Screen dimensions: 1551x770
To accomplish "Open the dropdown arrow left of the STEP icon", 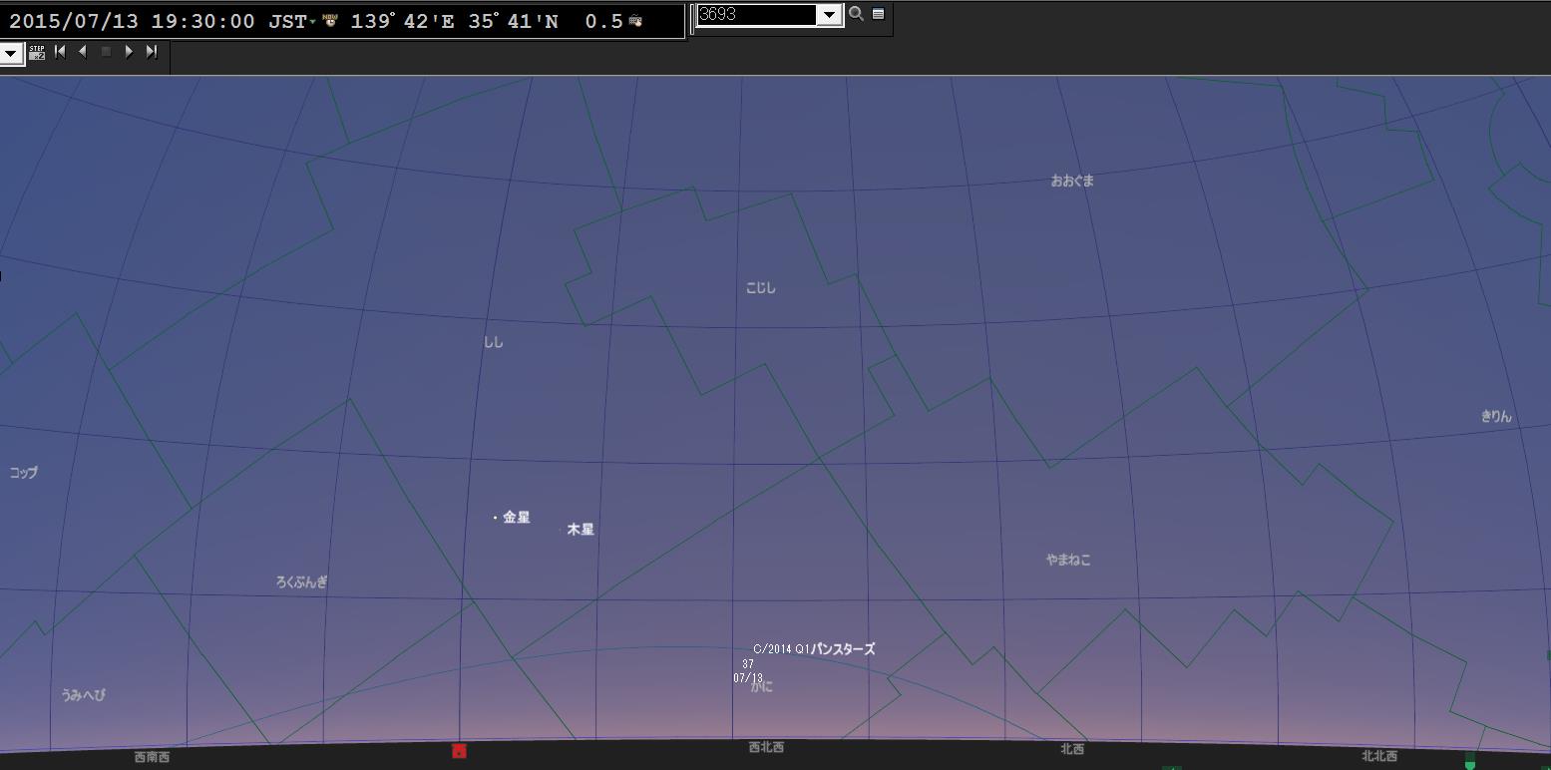I will [11, 53].
